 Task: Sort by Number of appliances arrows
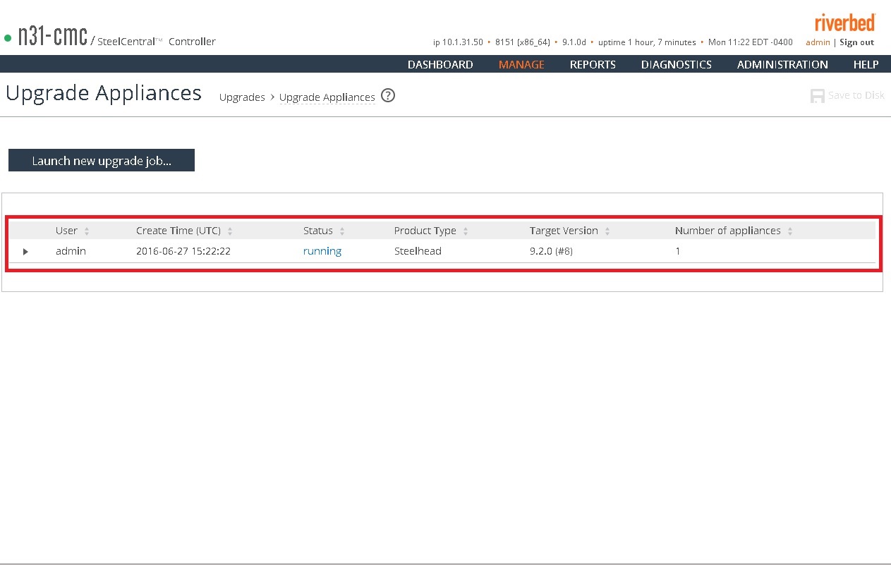point(790,231)
